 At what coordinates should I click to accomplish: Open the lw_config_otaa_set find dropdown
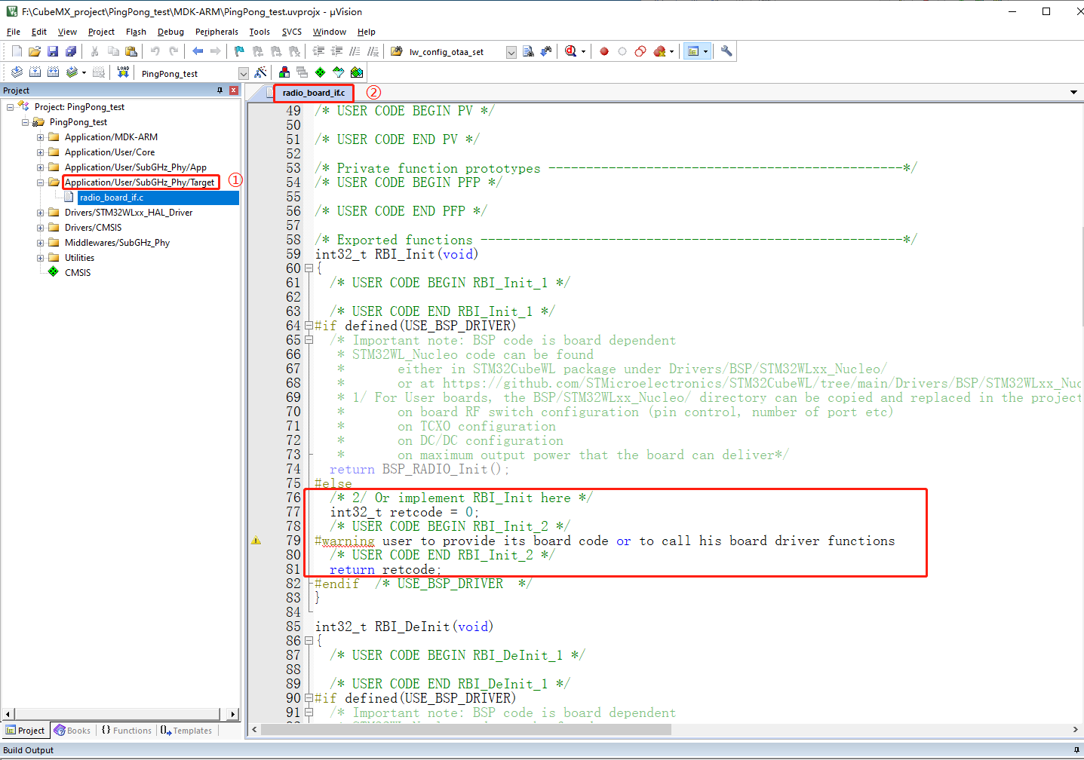(511, 52)
